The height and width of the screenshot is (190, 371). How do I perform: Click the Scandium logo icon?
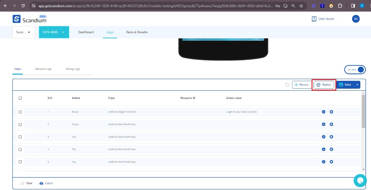coord(16,19)
